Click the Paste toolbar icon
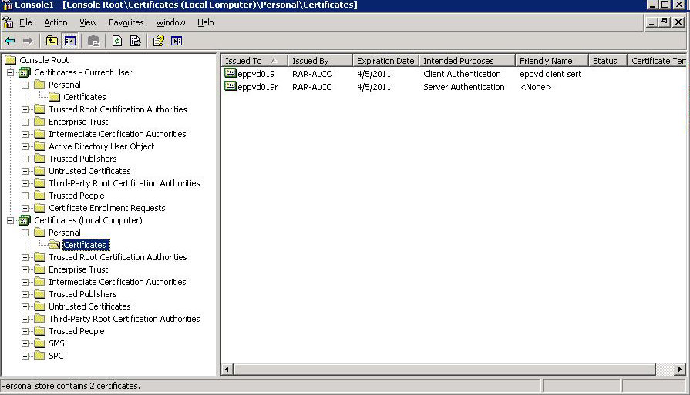 coord(93,42)
